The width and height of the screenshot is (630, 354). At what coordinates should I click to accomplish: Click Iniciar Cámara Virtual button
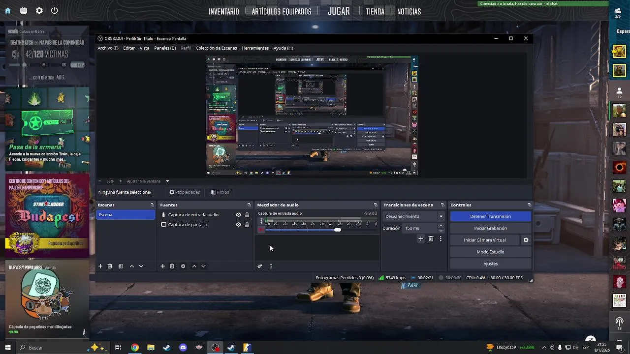click(485, 240)
